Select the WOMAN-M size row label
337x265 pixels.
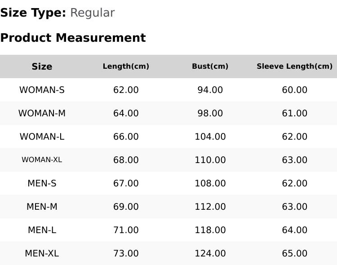[x=42, y=113]
